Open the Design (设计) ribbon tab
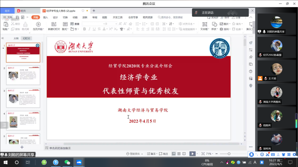This screenshot has height=167, width=298. click(x=55, y=17)
